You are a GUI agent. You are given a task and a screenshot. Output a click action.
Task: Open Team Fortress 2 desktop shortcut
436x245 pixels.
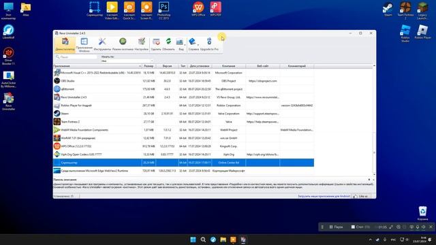[x=405, y=11]
